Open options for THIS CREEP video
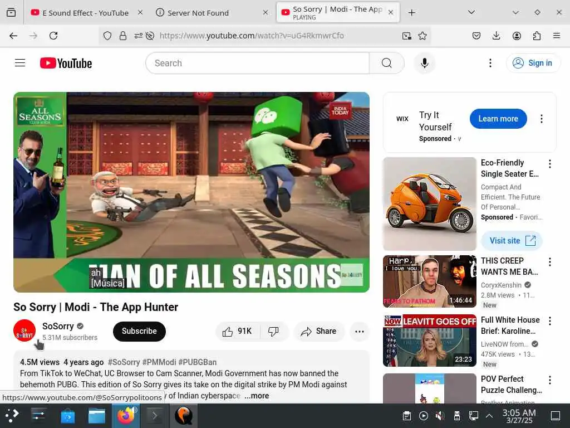This screenshot has width=570, height=428. [x=550, y=262]
